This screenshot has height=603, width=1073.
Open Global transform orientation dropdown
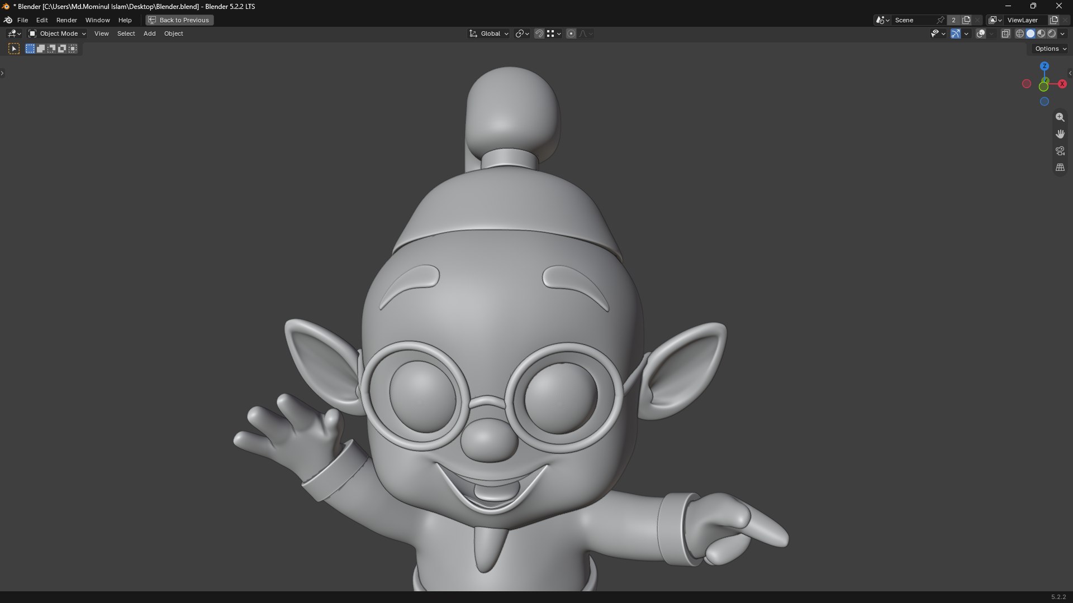pyautogui.click(x=489, y=34)
